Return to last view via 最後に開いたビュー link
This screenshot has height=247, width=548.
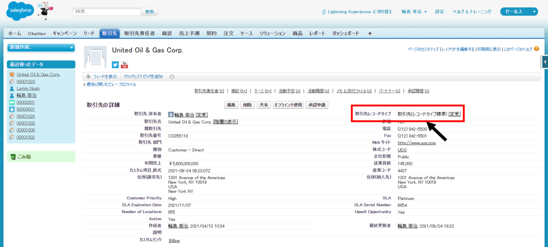111,84
